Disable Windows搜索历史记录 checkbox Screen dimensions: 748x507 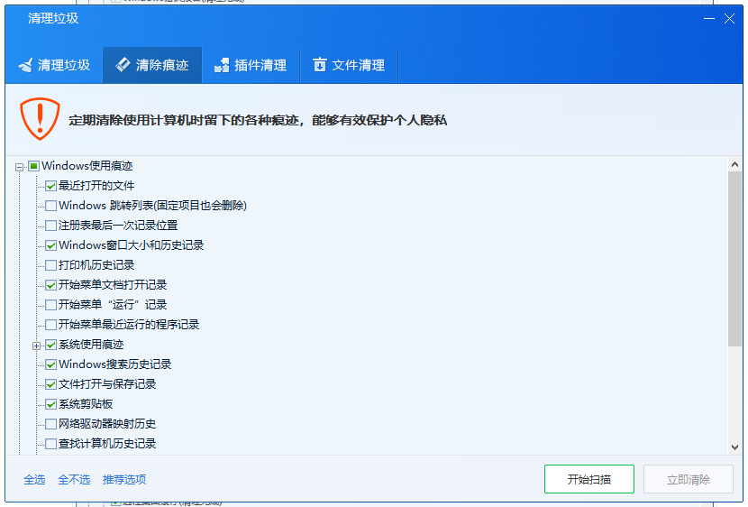click(51, 364)
